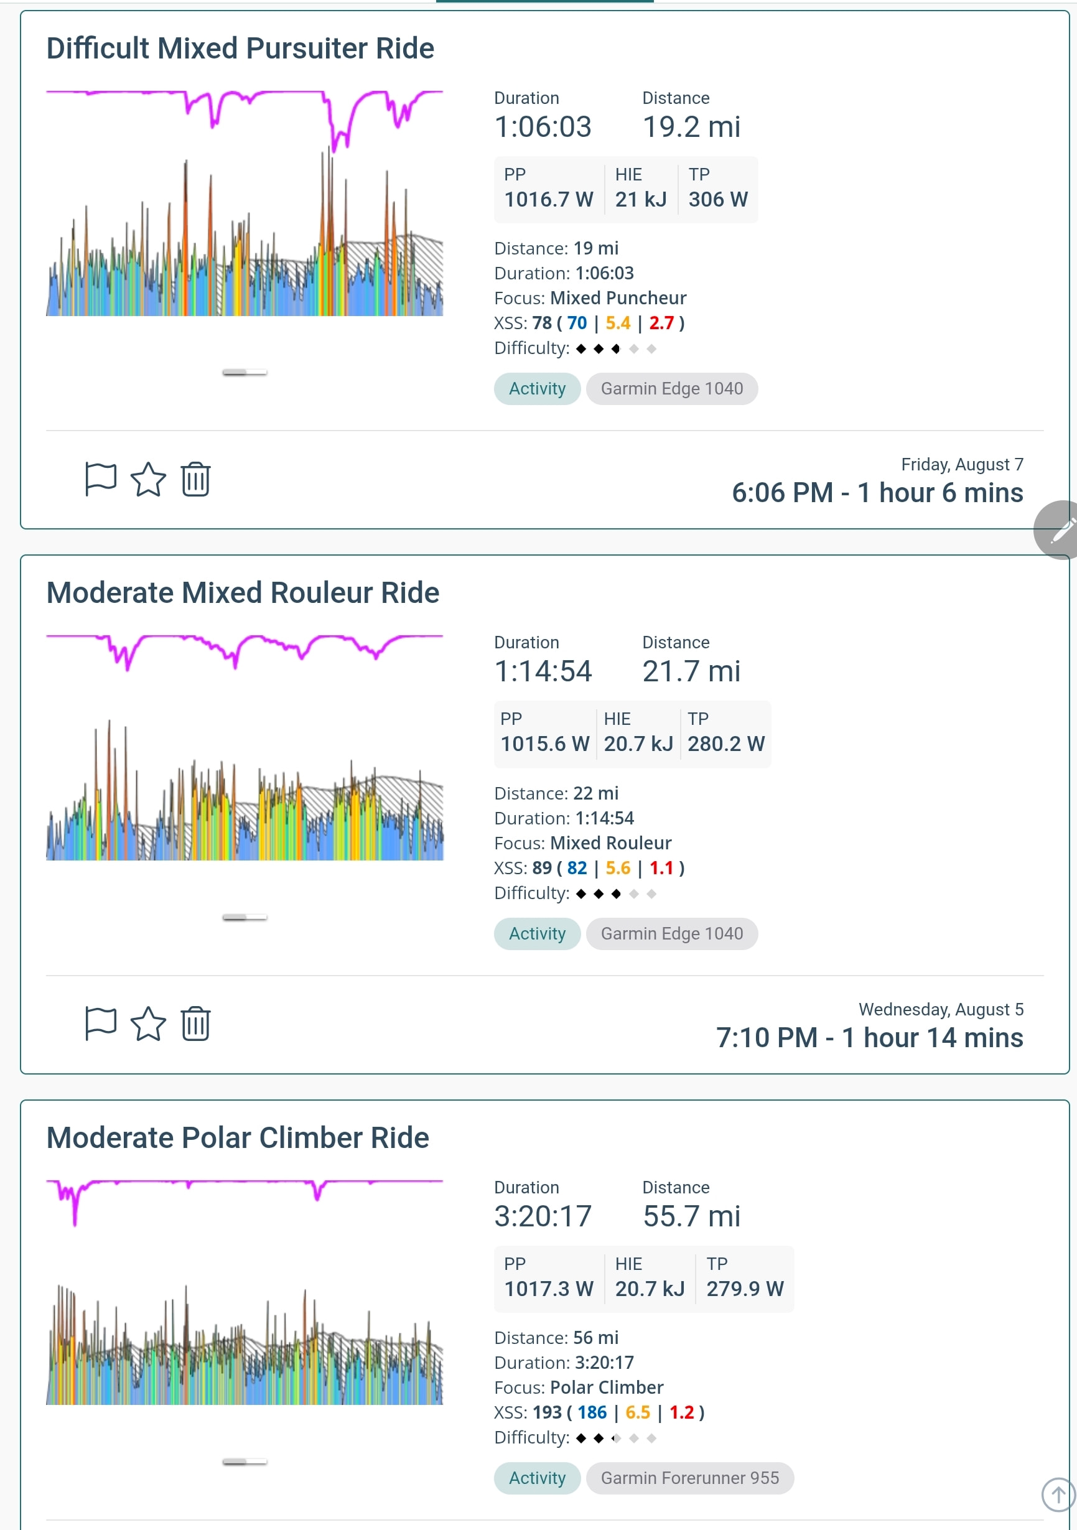The image size is (1077, 1530).
Task: Click chart page indicator under Rouleur Ride graph
Action: (245, 918)
